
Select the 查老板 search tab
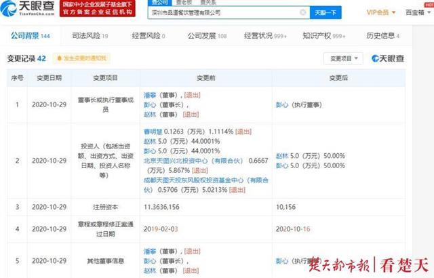(184, 3)
